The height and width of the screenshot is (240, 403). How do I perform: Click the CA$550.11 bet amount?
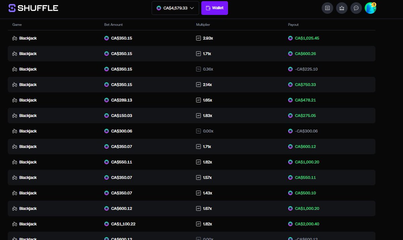pos(122,162)
